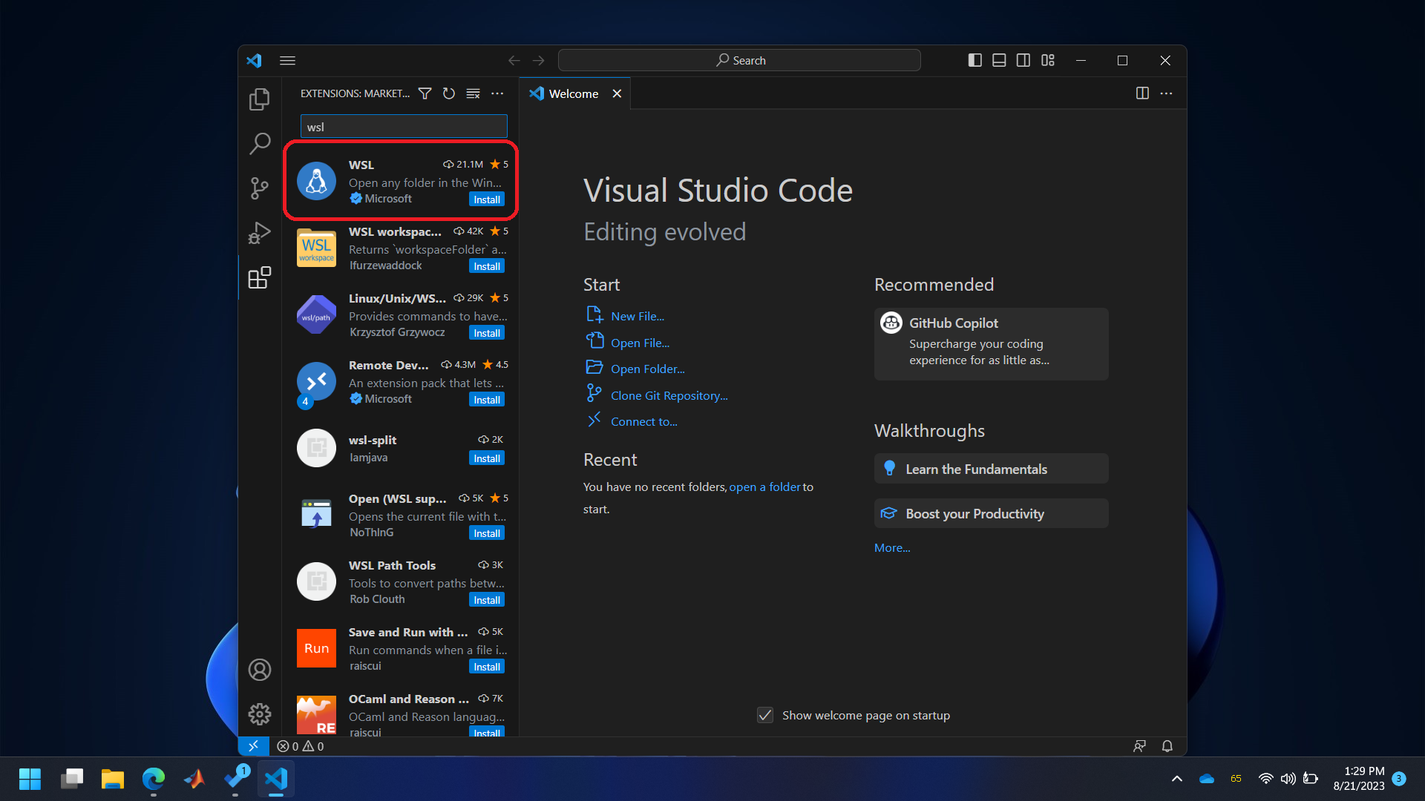Open editor More Actions ellipsis menu
This screenshot has width=1425, height=801.
coord(1167,93)
